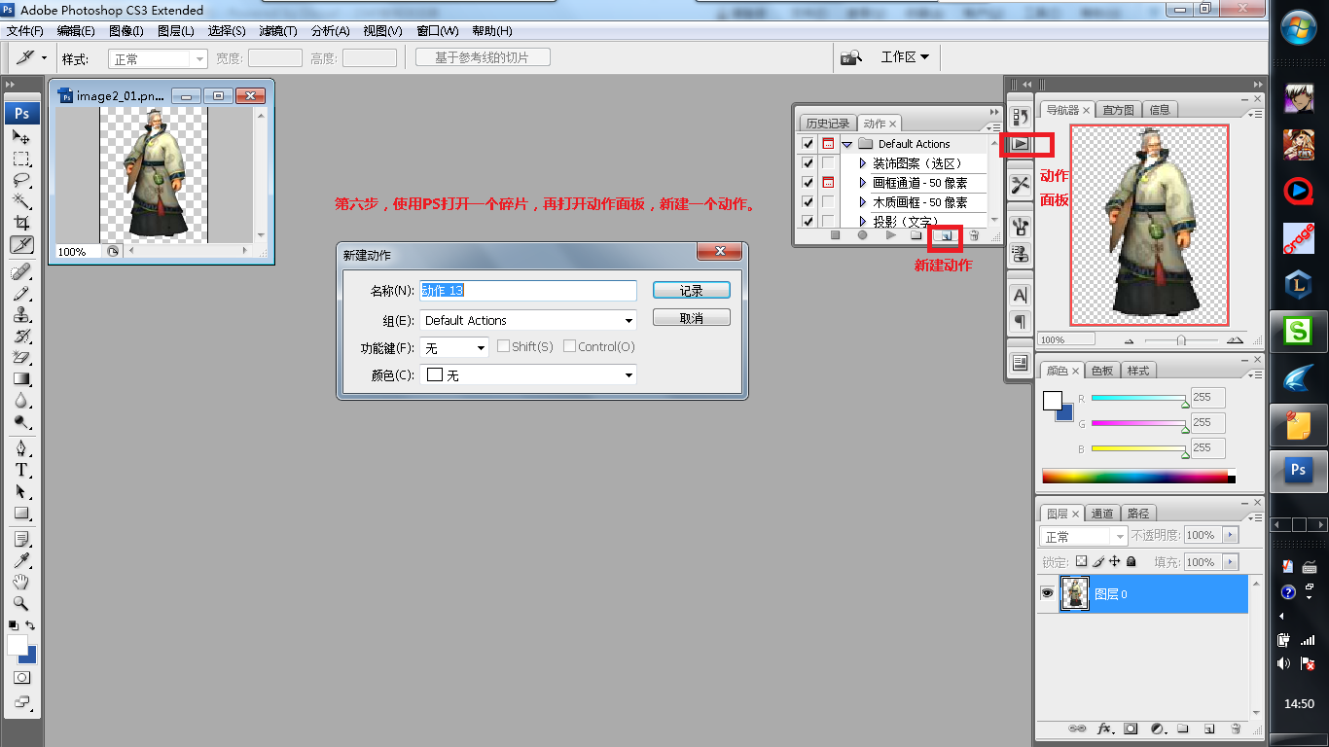Open the 功能键(F) dropdown

(x=453, y=347)
